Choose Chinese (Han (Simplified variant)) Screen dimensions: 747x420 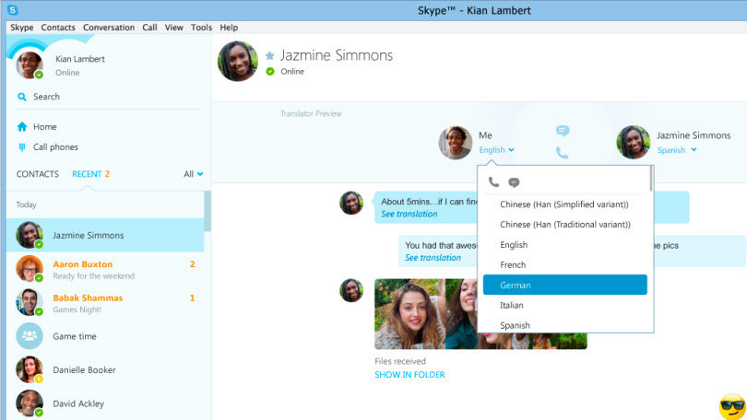pos(565,204)
